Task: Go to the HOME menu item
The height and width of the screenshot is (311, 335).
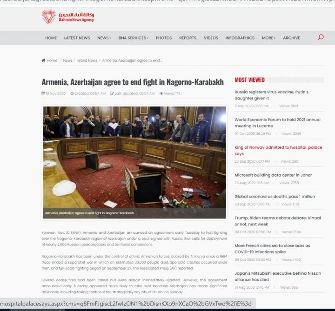Action: pyautogui.click(x=51, y=38)
